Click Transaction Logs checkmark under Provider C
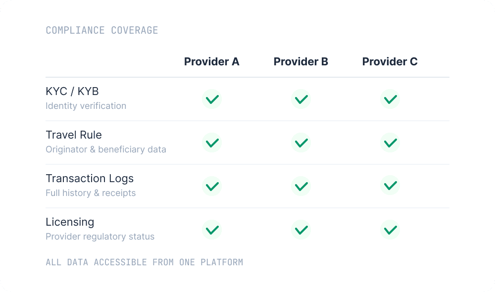495x292 pixels. point(390,186)
